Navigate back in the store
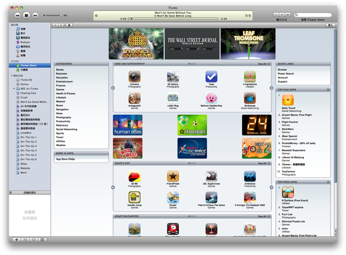This screenshot has height=255, width=346. coord(55,25)
